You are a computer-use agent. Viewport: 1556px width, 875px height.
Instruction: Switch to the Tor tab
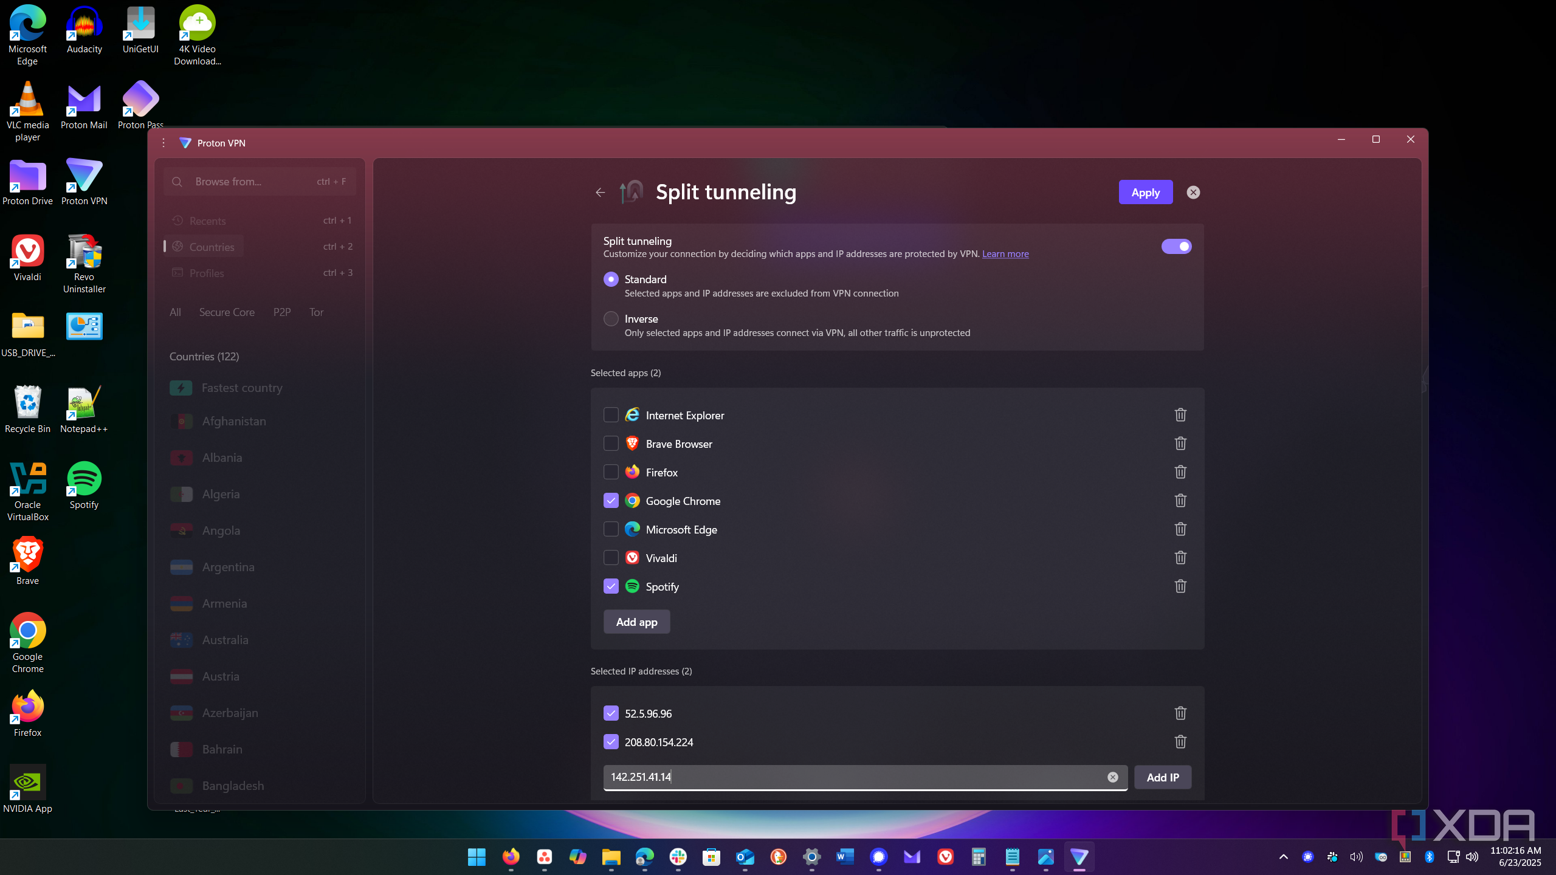316,312
